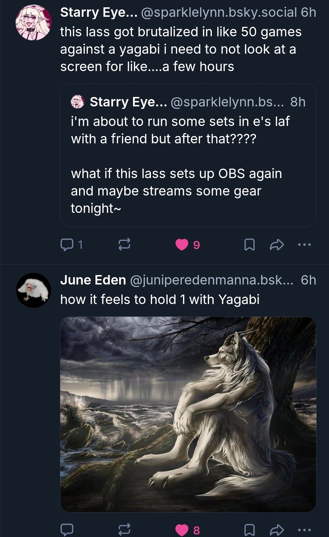
Task: Visit @sparklelynn.bsky.social handle link
Action: [x=219, y=13]
